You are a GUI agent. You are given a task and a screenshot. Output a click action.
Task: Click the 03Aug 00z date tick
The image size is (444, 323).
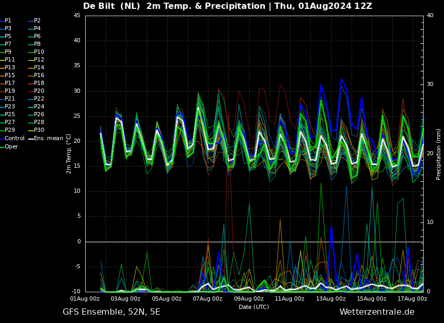pos(126,299)
